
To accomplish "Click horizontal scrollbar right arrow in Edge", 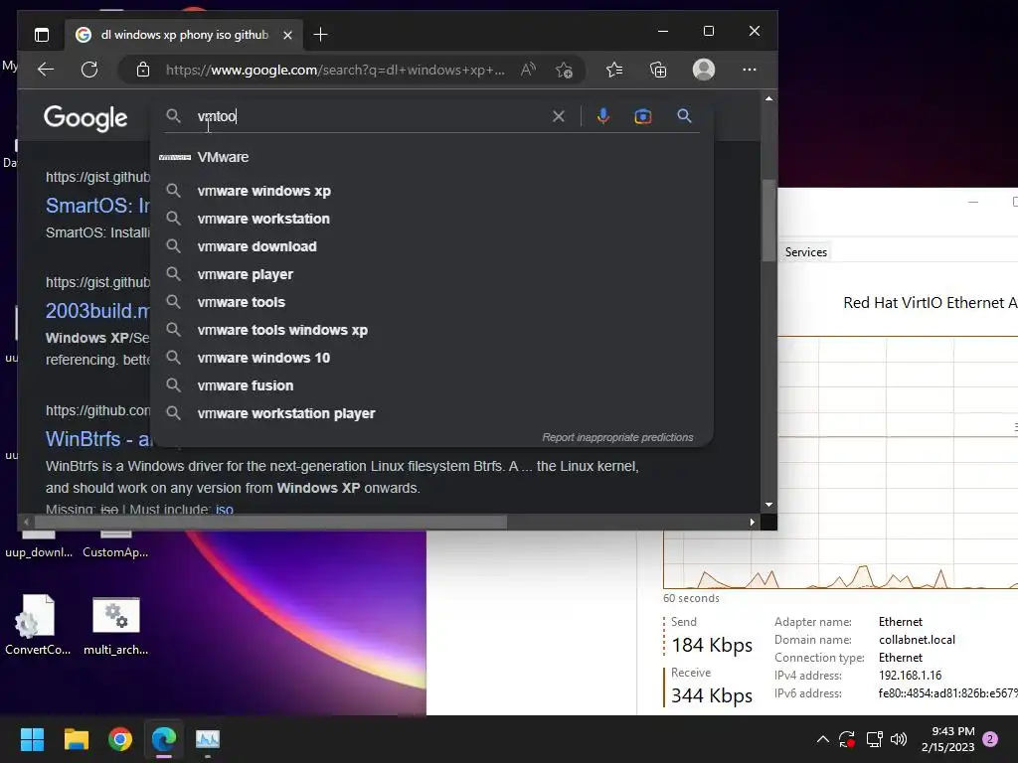I will 753,522.
